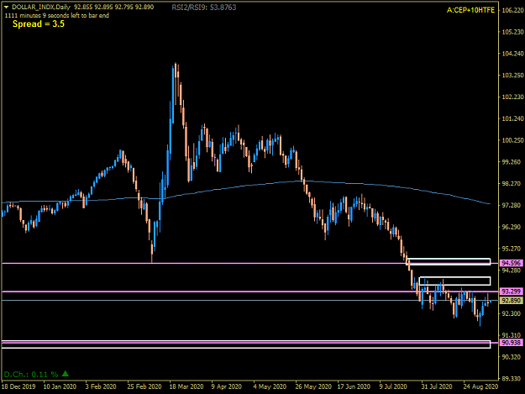Click the 100.250 price axis value
The height and width of the screenshot is (394, 525).
(x=512, y=140)
